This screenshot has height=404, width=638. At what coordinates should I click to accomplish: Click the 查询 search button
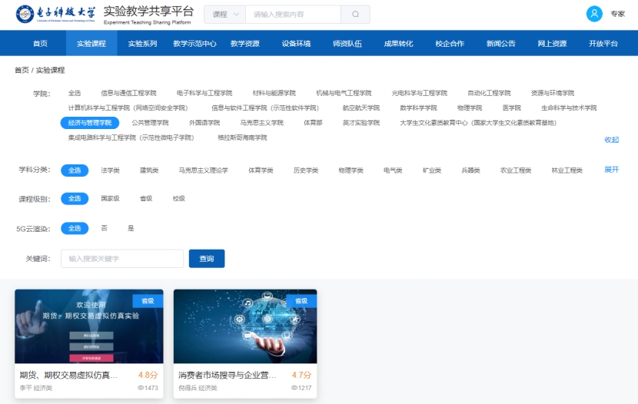207,259
